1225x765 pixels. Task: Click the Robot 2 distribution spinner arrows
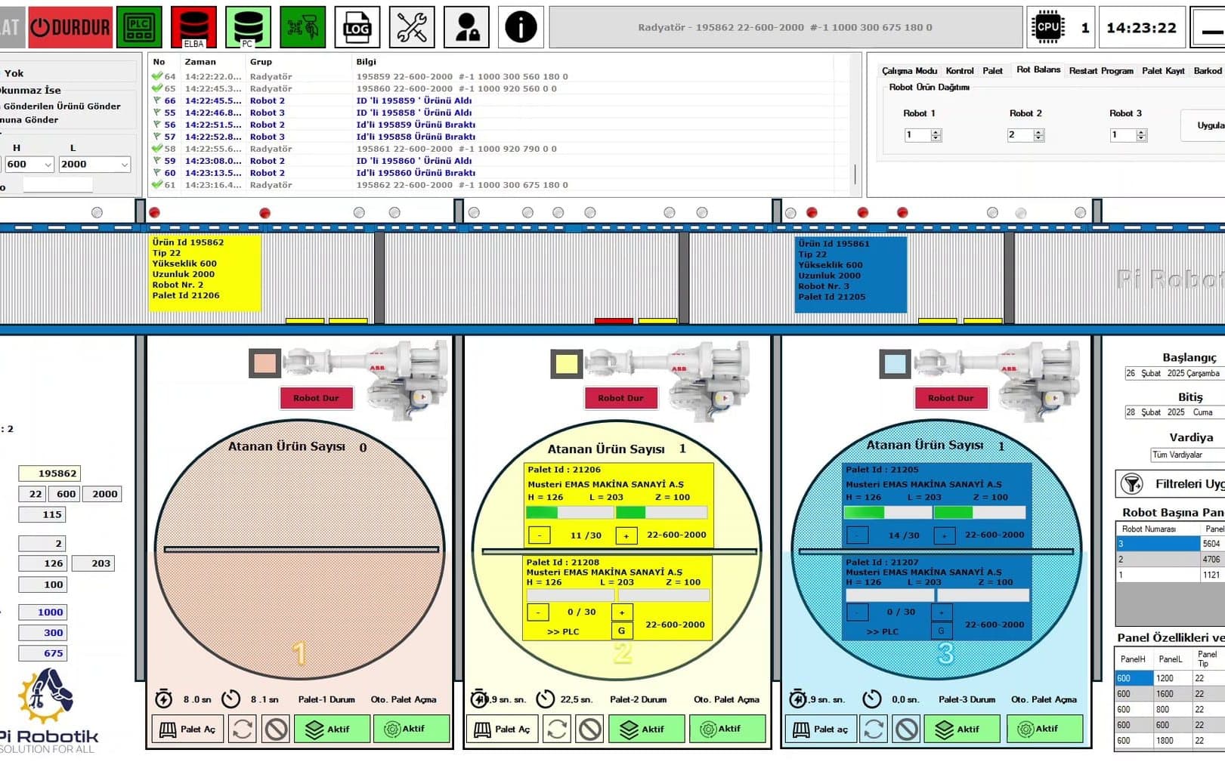pos(1038,135)
